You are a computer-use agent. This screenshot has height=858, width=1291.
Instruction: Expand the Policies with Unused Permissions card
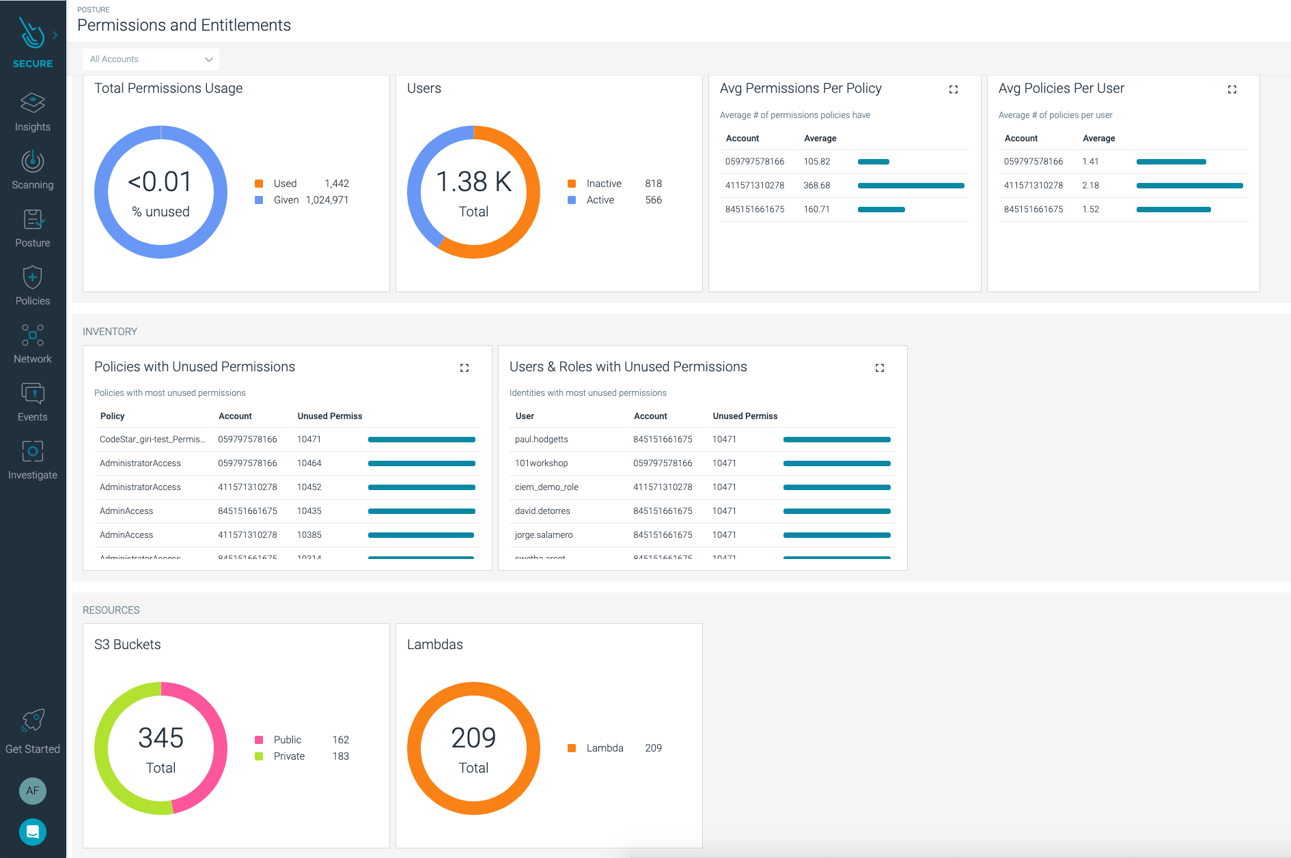point(464,368)
